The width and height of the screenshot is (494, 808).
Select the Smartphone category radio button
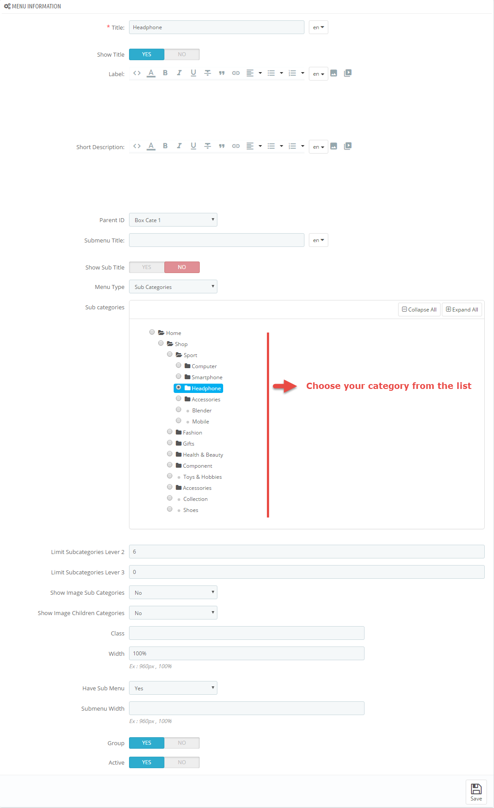[x=179, y=377]
